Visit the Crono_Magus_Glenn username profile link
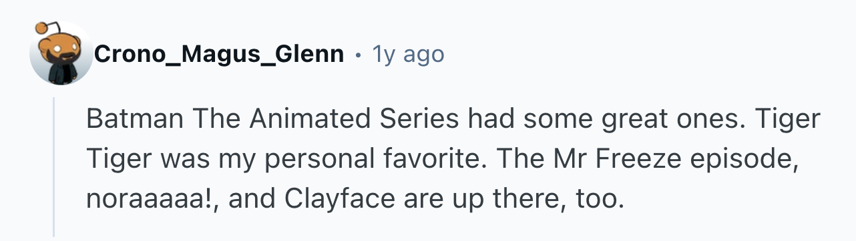Image resolution: width=856 pixels, height=241 pixels. click(219, 54)
